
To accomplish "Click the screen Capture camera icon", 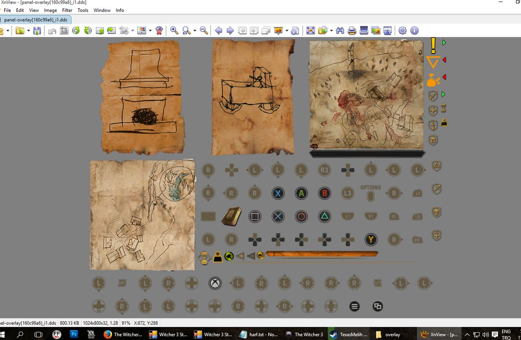I will pyautogui.click(x=388, y=30).
